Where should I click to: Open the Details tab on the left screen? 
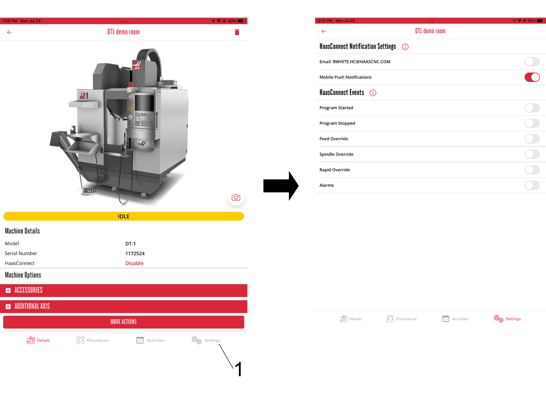tap(39, 340)
